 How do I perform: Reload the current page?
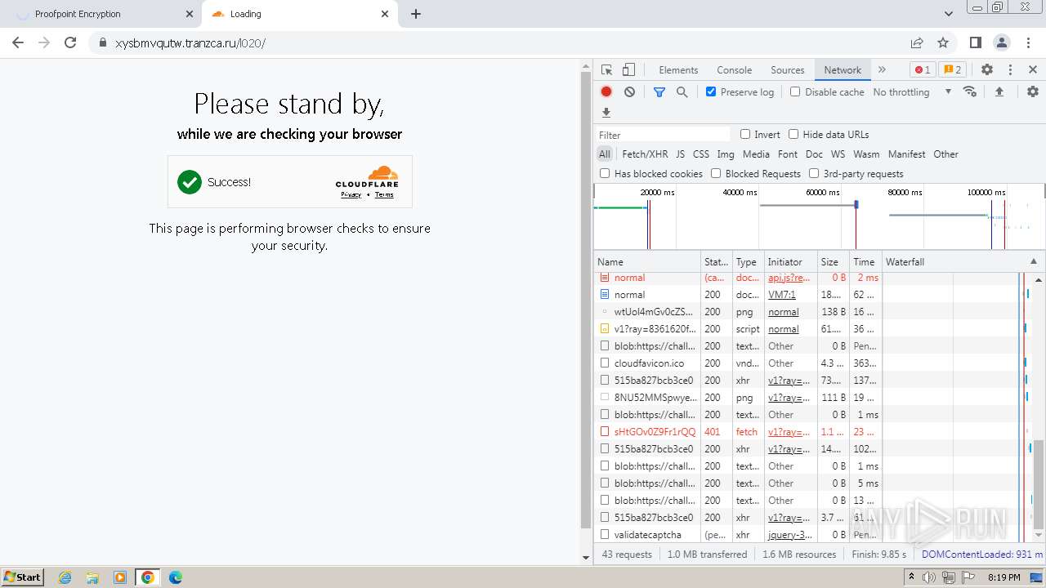(x=70, y=43)
